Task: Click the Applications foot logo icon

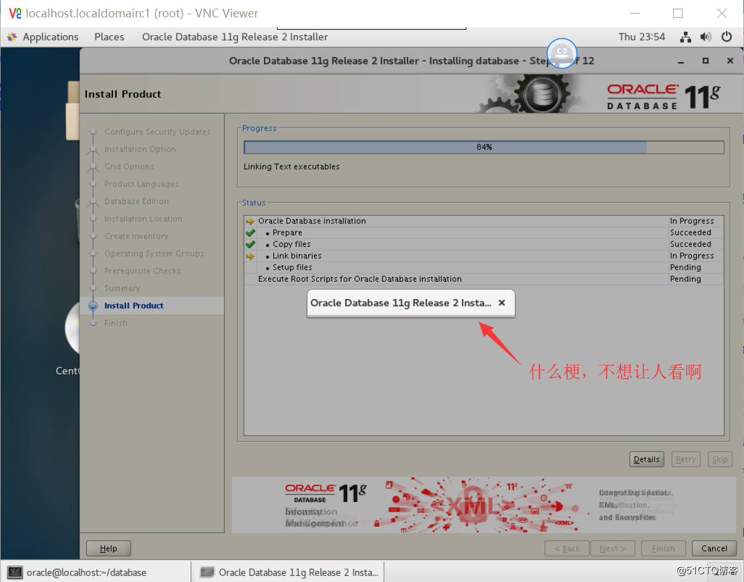Action: pos(12,37)
